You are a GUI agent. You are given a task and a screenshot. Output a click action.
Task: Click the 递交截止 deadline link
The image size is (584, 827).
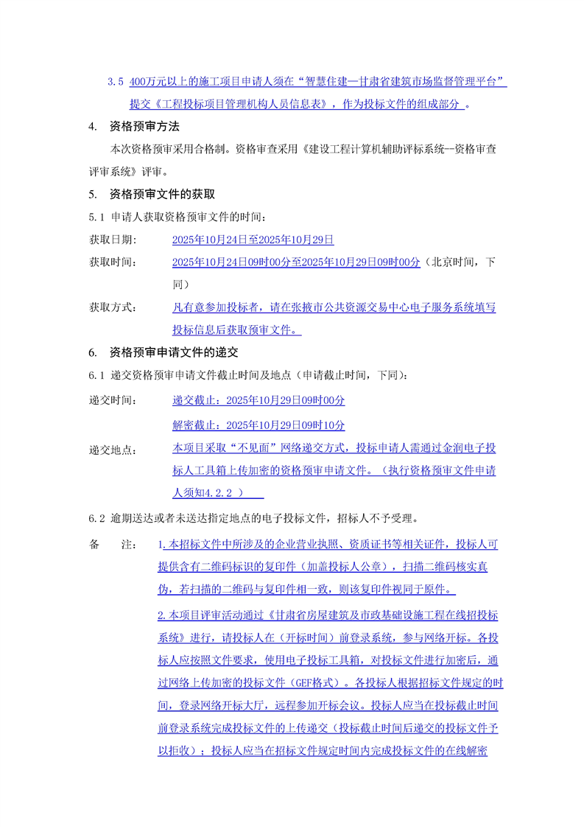tap(258, 400)
